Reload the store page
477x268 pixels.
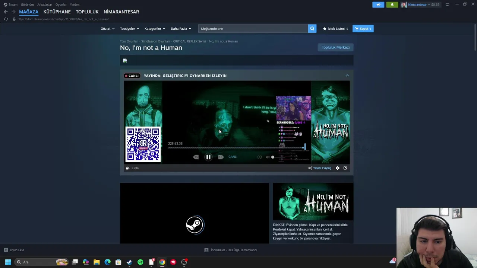click(6, 19)
